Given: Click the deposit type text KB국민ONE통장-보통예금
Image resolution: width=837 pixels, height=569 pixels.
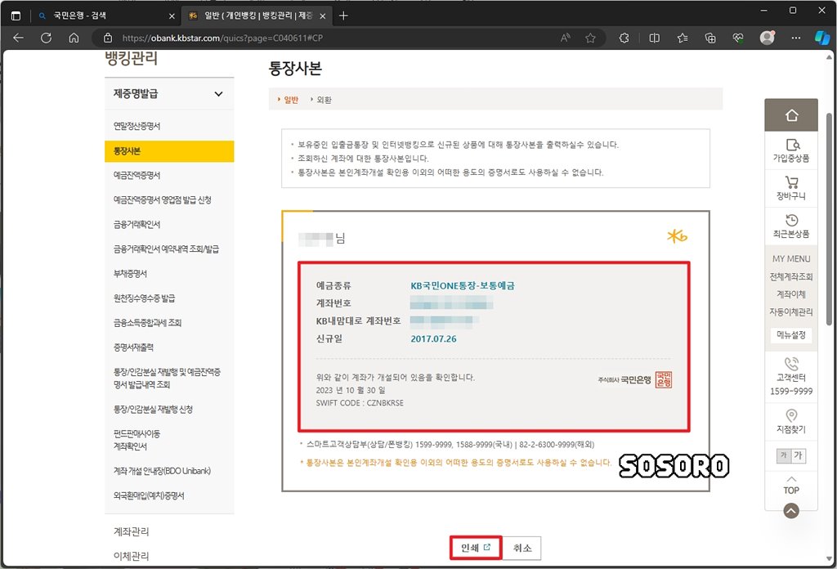Looking at the screenshot, I should pos(463,285).
